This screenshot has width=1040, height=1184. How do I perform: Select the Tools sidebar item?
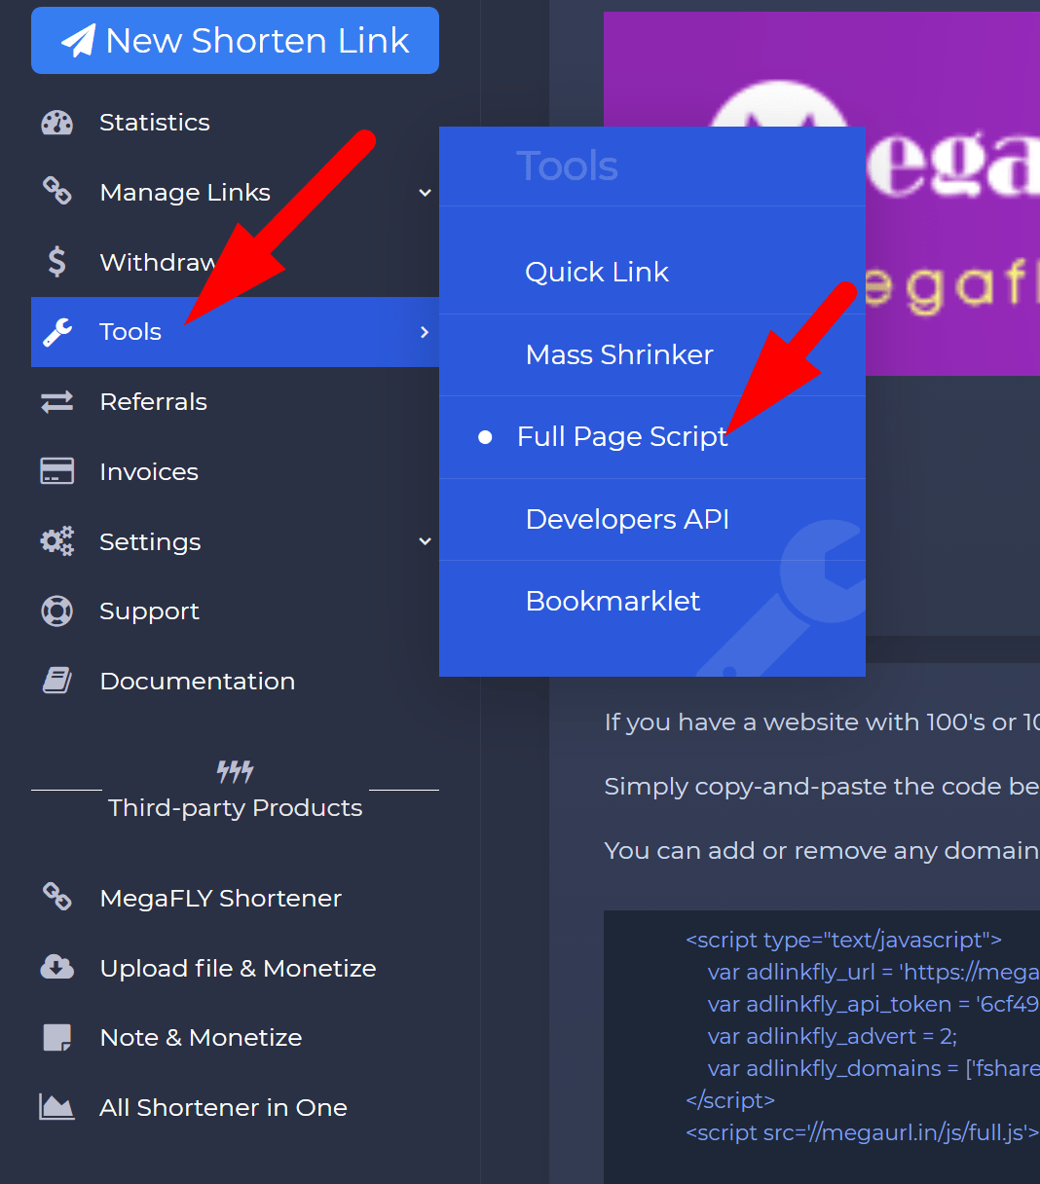(x=235, y=332)
